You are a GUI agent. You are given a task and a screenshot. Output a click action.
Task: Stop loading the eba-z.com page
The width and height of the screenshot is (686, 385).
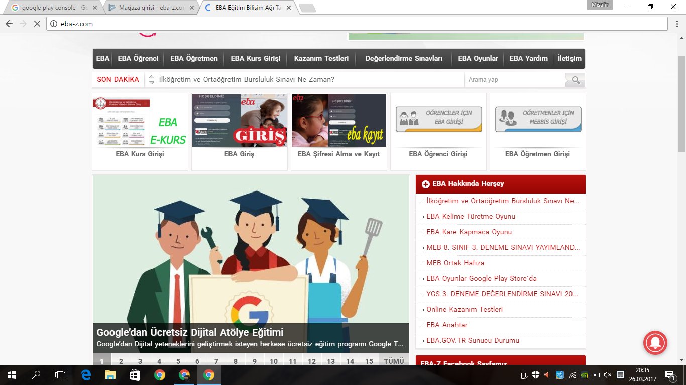click(37, 24)
